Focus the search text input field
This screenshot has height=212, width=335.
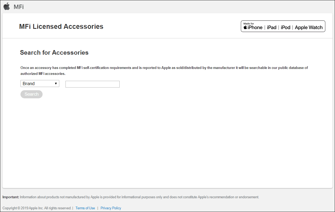[x=92, y=84]
